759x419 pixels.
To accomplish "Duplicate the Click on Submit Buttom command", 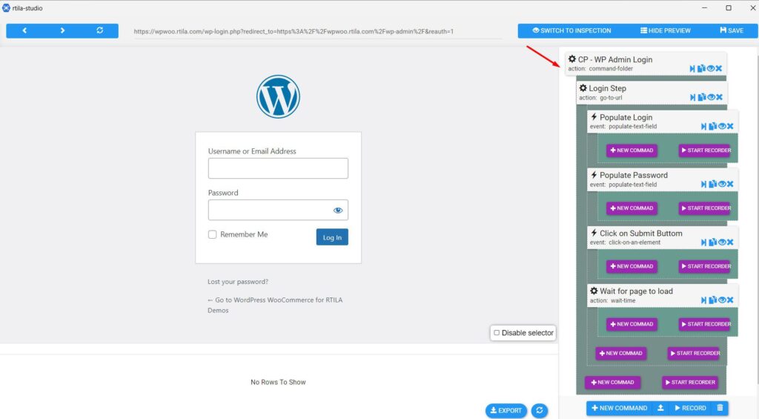I will click(x=713, y=242).
